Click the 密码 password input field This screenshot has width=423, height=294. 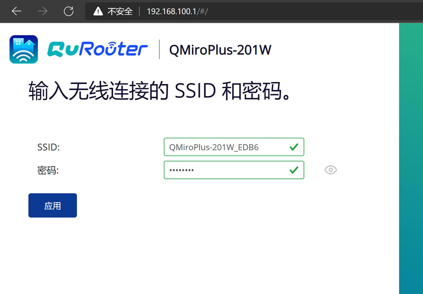[234, 170]
